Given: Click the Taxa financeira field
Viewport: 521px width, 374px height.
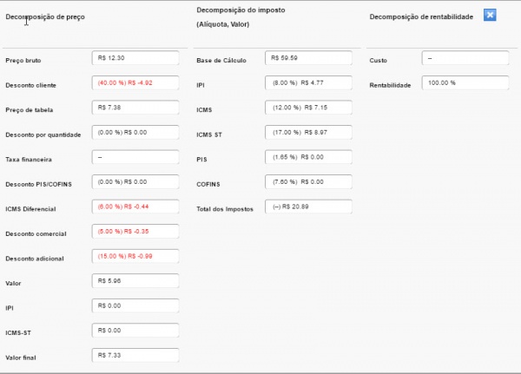Looking at the screenshot, I should 135,157.
